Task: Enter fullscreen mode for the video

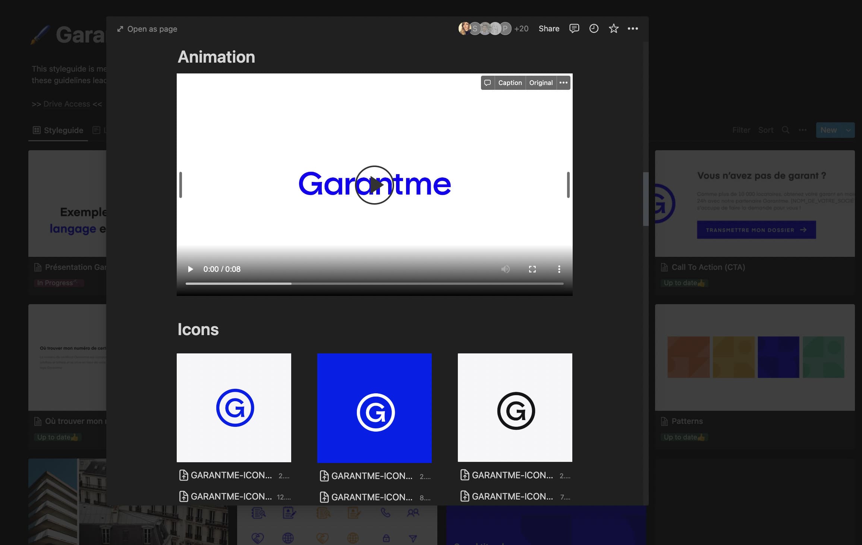Action: (532, 269)
